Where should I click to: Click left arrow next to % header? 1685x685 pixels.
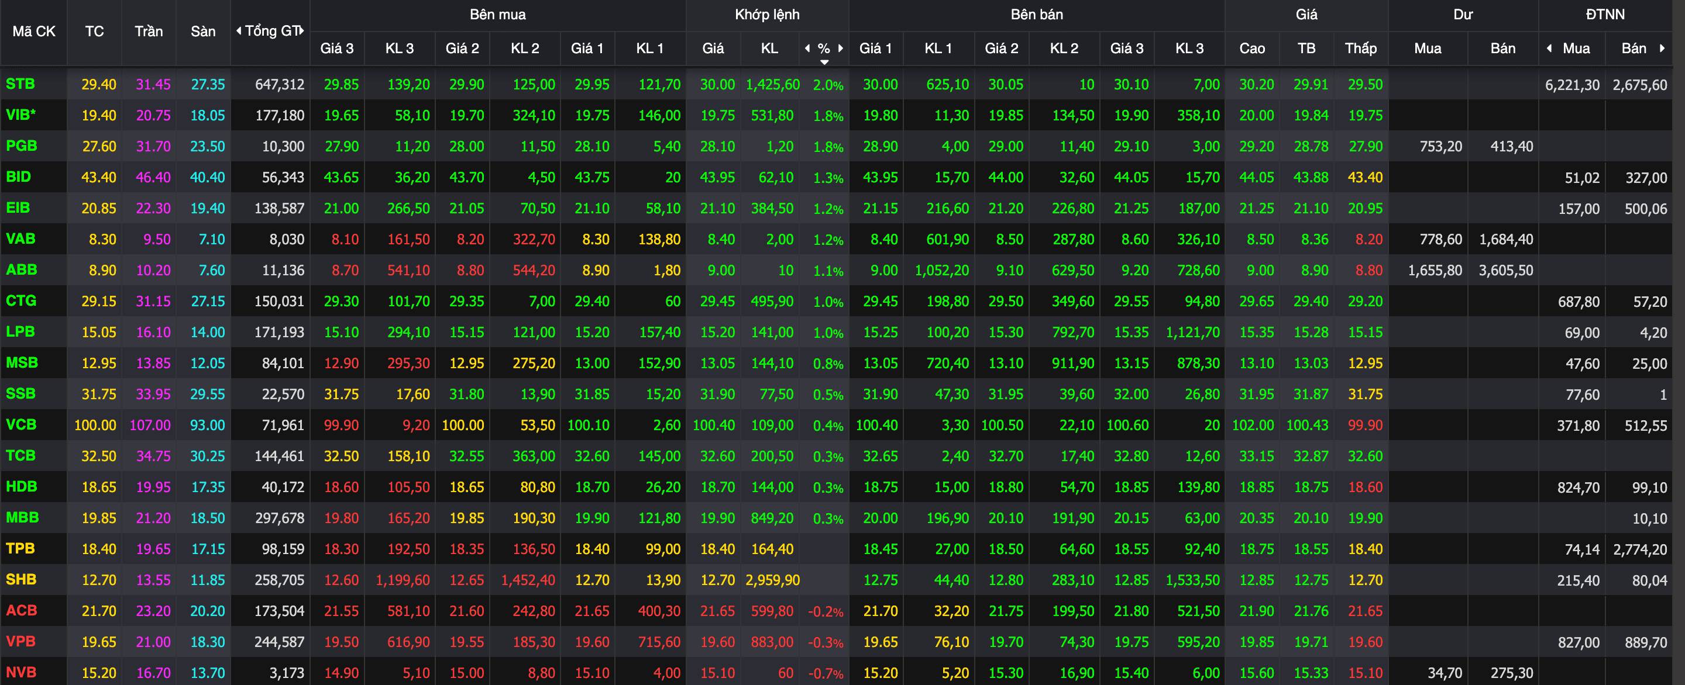click(807, 49)
